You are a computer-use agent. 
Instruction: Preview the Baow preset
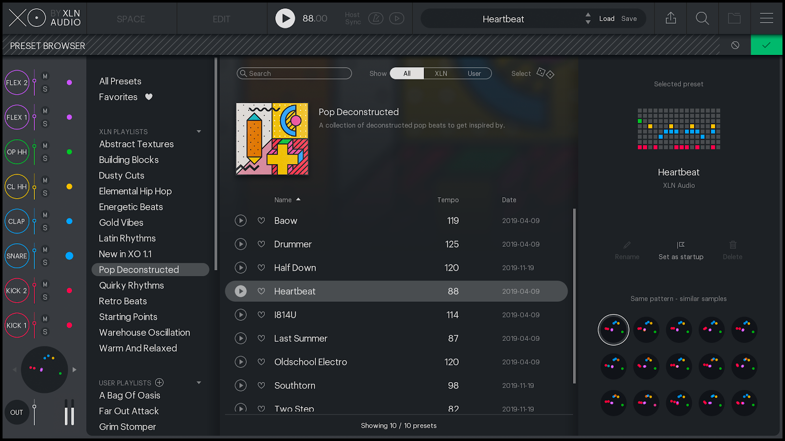240,221
